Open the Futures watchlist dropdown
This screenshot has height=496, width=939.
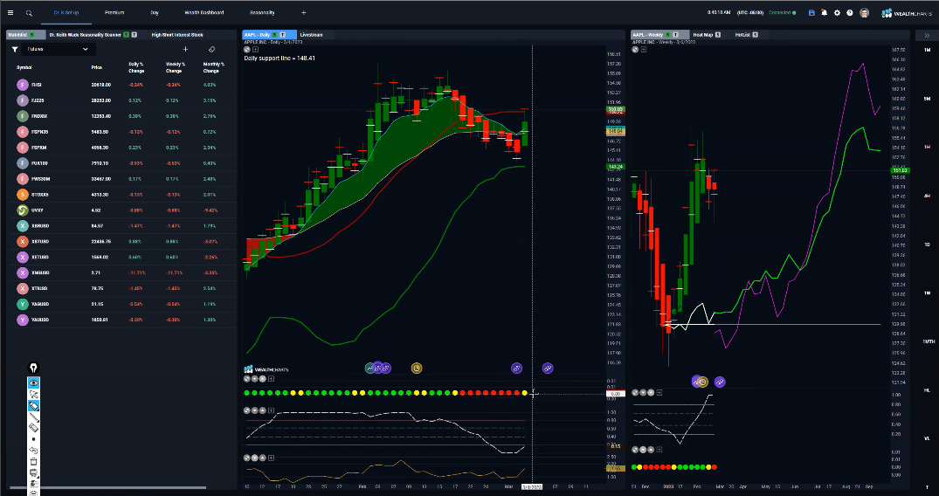pos(57,49)
